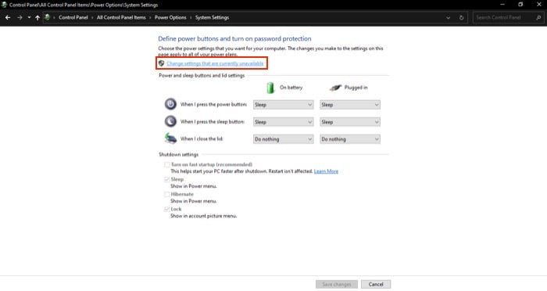Screen dimensions: 547x291
Task: Toggle the Sleep checkbox
Action: tap(167, 179)
